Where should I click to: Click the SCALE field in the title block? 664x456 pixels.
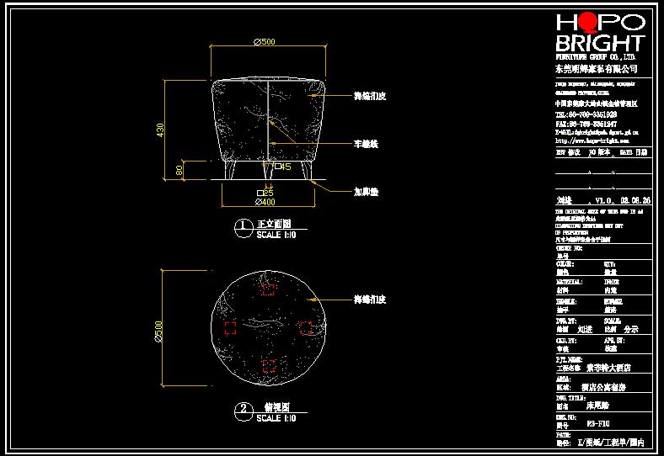pyautogui.click(x=613, y=321)
